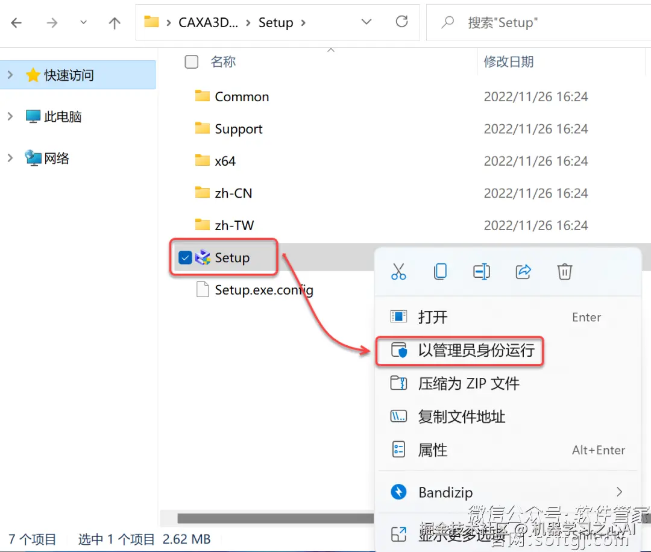
Task: Click the Setup.exe.config file icon
Action: 203,289
